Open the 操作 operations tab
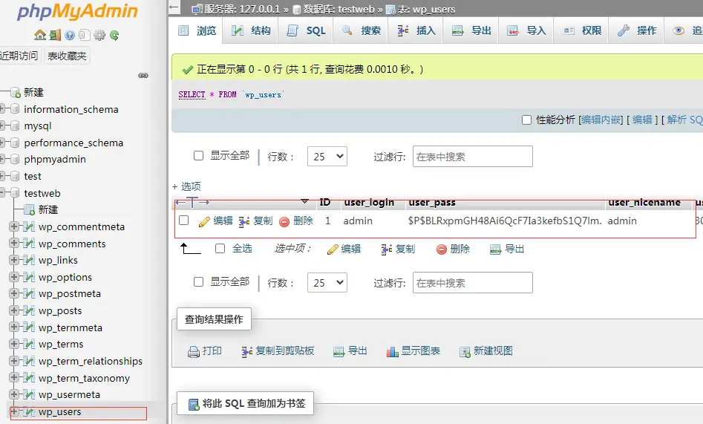This screenshot has height=424, width=703. click(x=637, y=30)
